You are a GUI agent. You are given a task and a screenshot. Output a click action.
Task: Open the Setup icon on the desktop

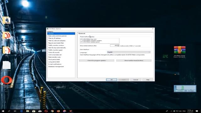click(7, 51)
